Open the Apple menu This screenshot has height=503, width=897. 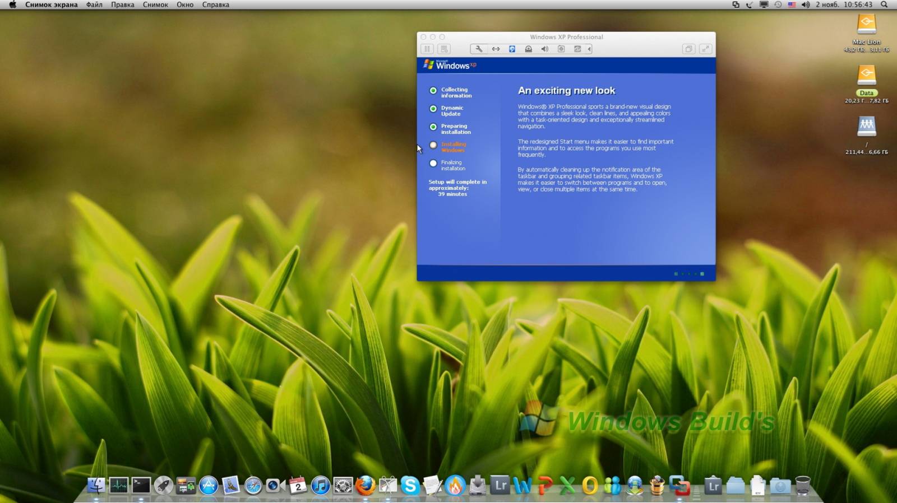coord(12,4)
